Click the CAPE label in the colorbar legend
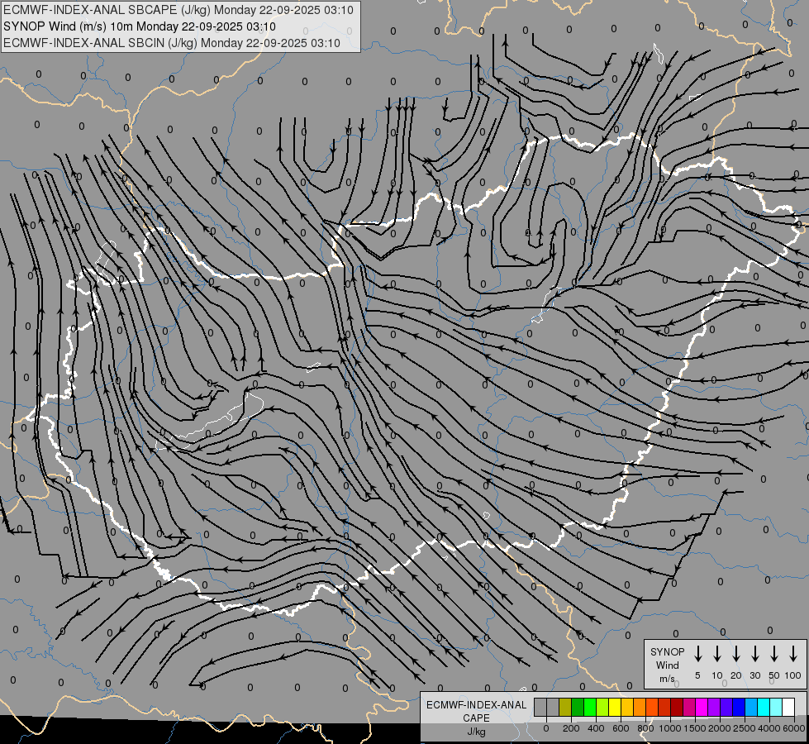Image resolution: width=809 pixels, height=744 pixels. click(x=476, y=718)
